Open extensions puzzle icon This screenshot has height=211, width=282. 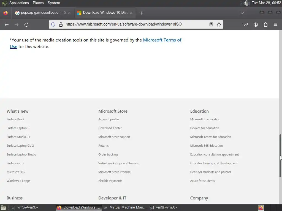point(265,24)
